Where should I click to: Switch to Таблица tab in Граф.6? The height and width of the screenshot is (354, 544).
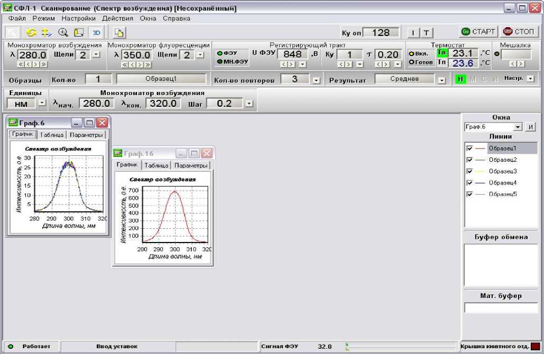(51, 135)
